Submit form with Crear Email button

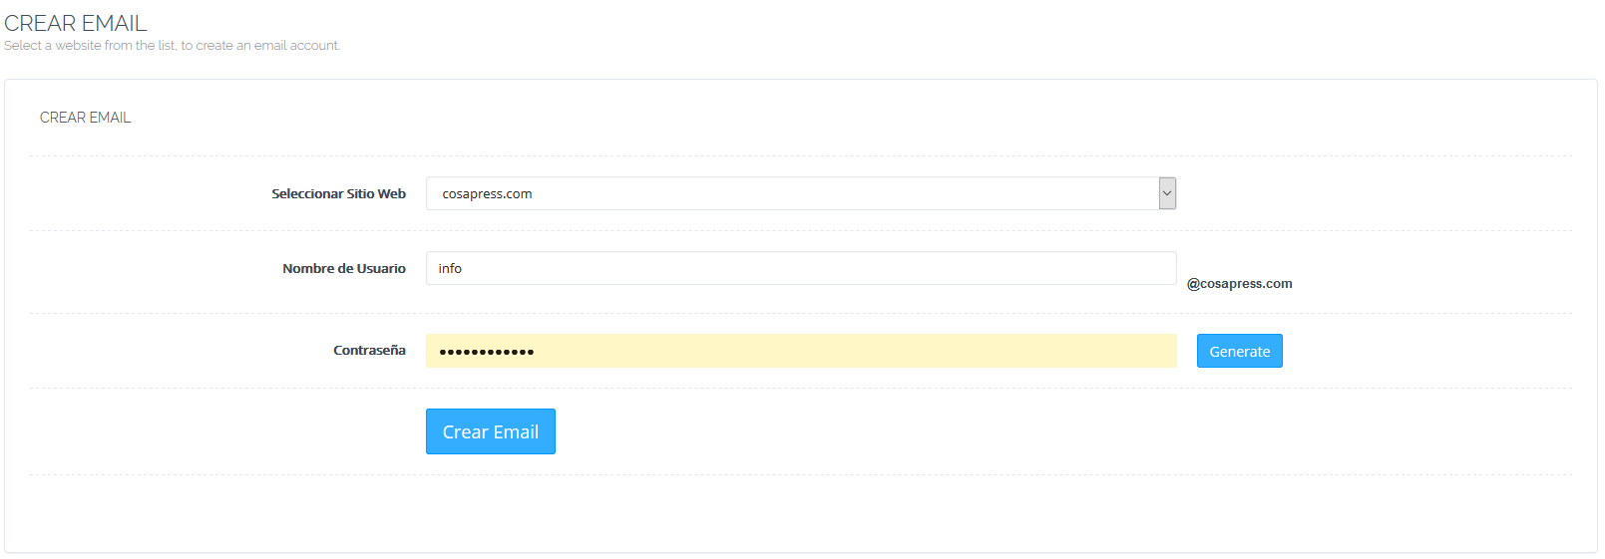[491, 431]
